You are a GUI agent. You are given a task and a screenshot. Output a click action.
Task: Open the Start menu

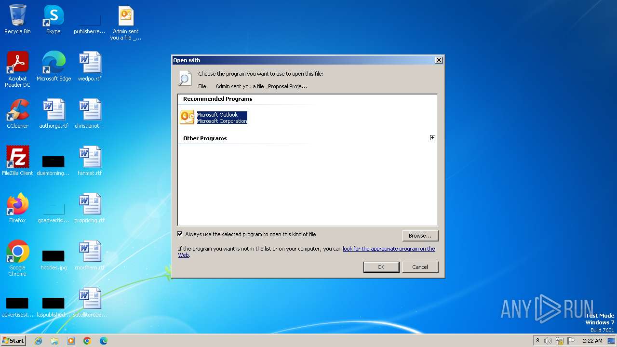click(13, 340)
